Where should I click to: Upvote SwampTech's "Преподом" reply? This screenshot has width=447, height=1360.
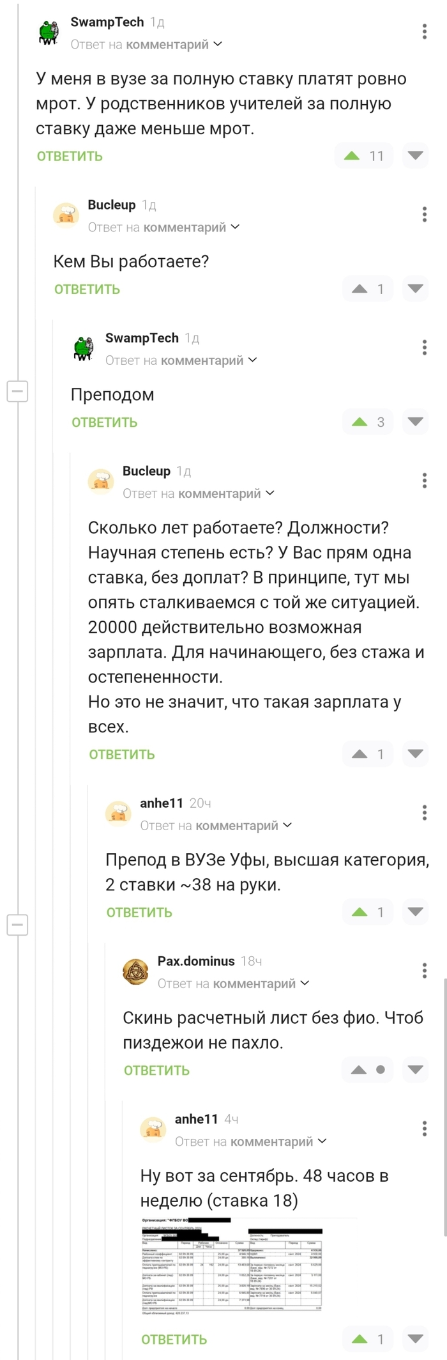pos(360,422)
